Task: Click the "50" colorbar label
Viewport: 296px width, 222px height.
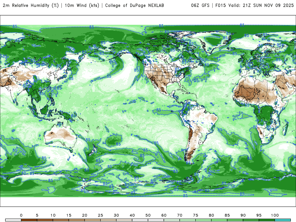Action: pyautogui.click(x=148, y=215)
